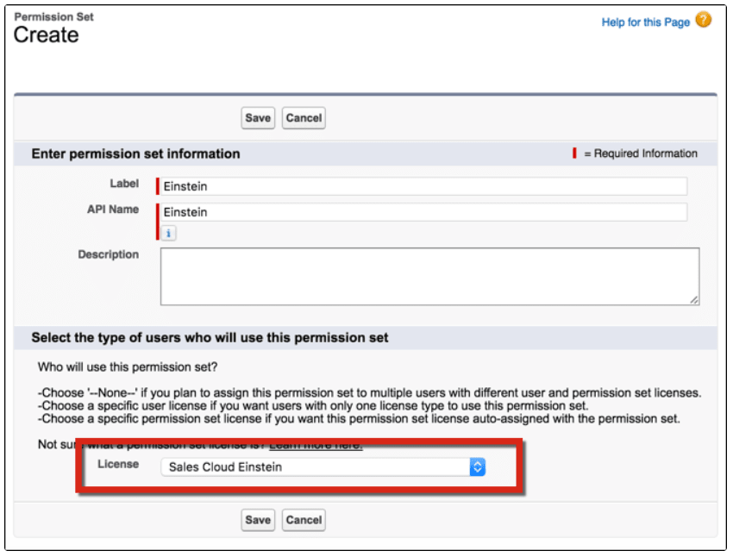Click the bottom Cancel button
The width and height of the screenshot is (733, 557).
304,520
